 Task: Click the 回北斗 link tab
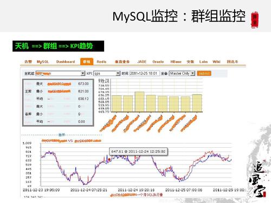(x=233, y=62)
